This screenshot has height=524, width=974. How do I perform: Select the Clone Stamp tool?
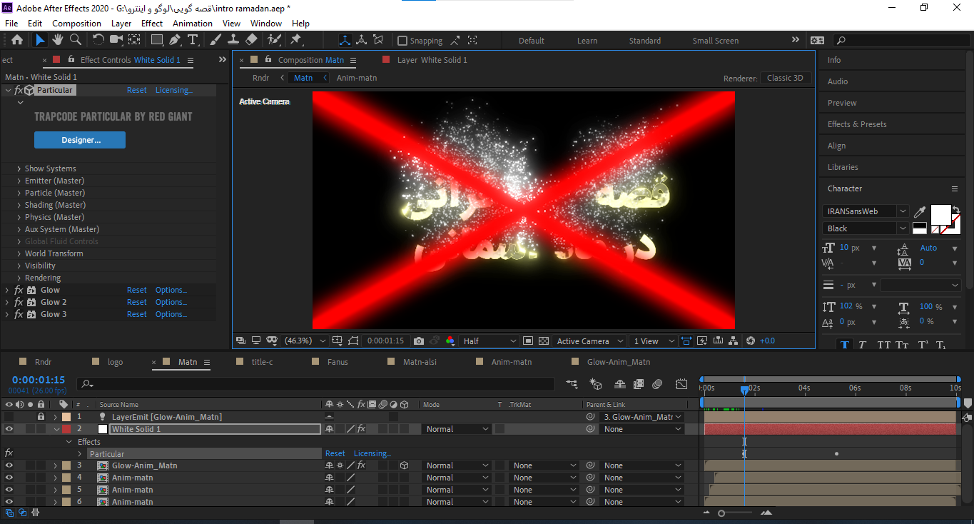[233, 40]
